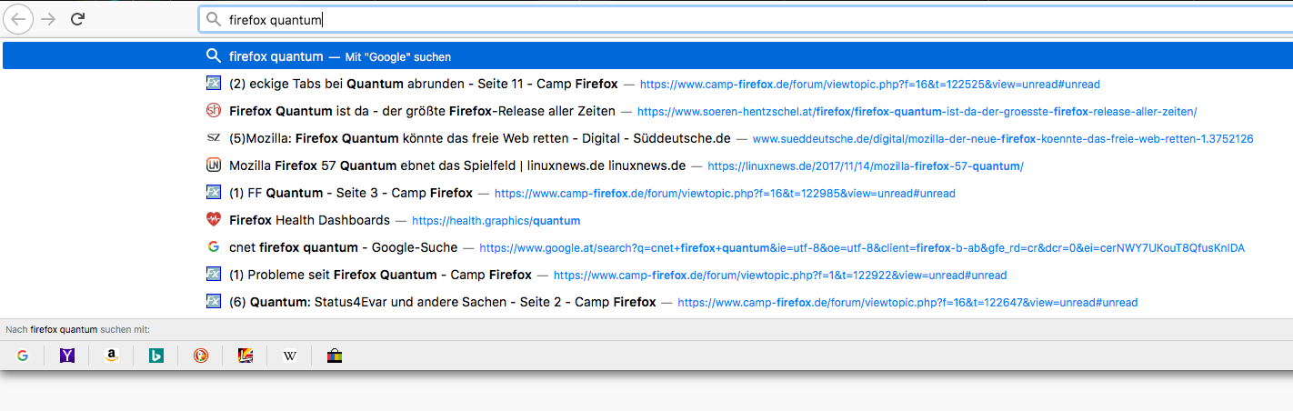Open 'Probleme seit Firefox Quantum' forum result
Screen dimensions: 1293x411
click(380, 275)
